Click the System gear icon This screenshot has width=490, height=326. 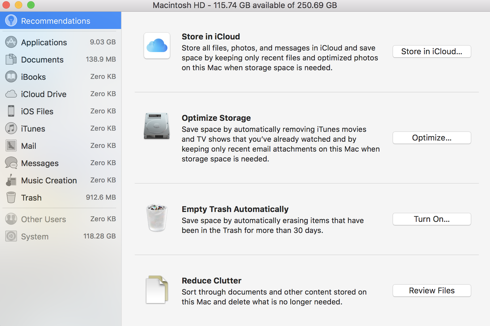pyautogui.click(x=11, y=236)
